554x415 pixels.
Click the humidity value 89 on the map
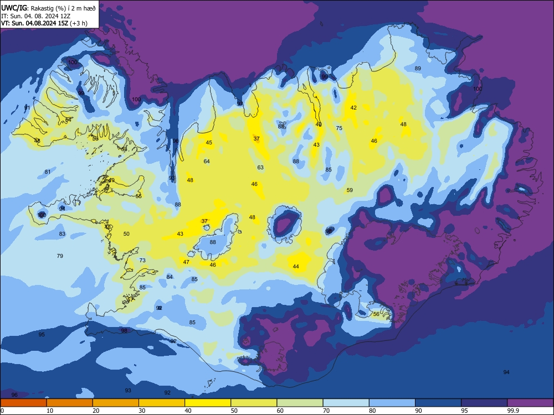(418, 68)
